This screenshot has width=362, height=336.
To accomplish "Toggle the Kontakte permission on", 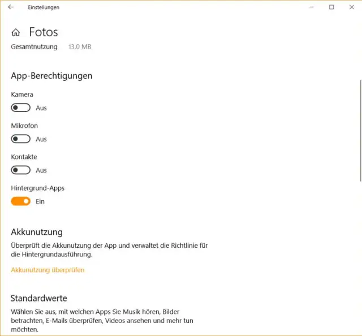I will [x=21, y=170].
